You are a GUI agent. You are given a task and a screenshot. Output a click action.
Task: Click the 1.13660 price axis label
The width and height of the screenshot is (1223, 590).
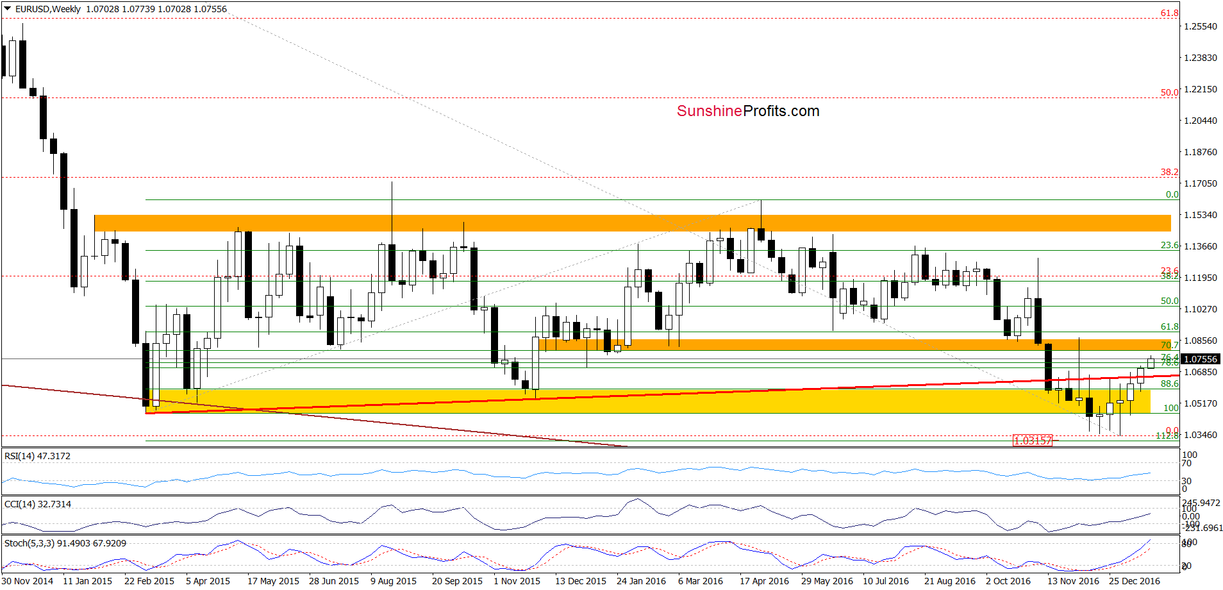click(1201, 246)
